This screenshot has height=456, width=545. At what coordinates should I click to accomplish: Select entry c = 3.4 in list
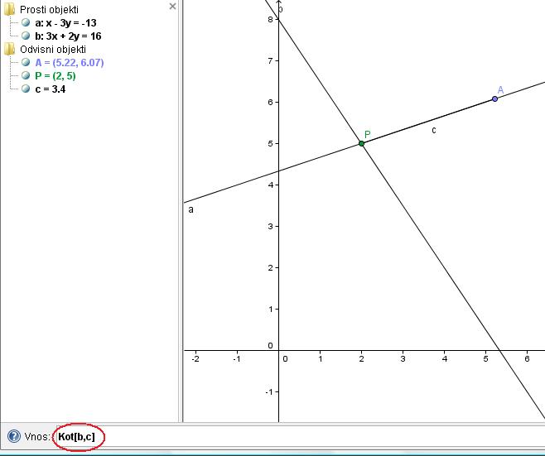[x=51, y=89]
